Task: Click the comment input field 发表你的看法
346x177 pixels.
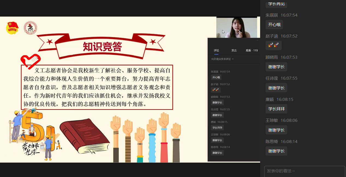Action: pyautogui.click(x=304, y=171)
